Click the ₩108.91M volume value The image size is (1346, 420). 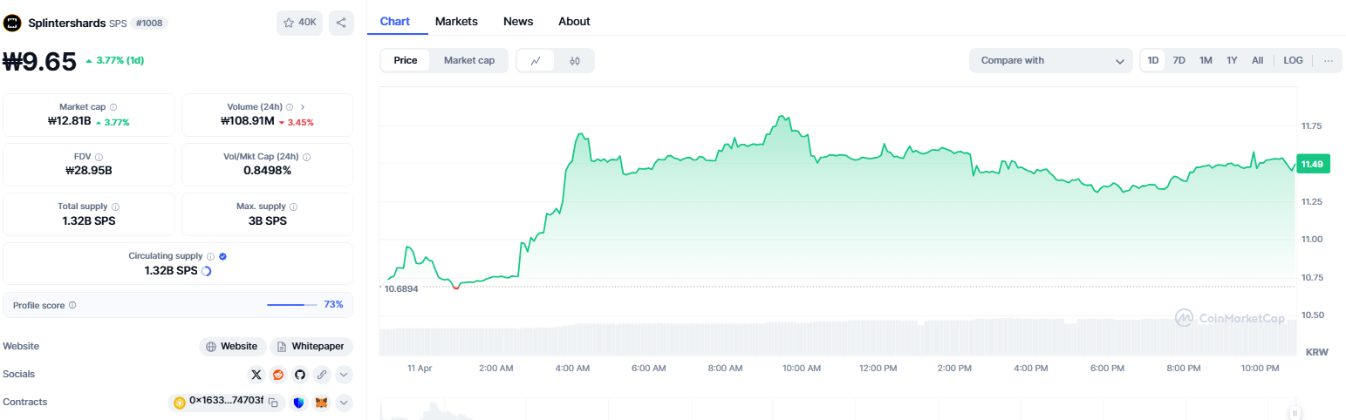pyautogui.click(x=248, y=122)
